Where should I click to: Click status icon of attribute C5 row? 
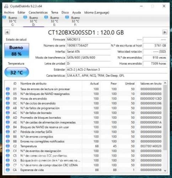(8, 156)
